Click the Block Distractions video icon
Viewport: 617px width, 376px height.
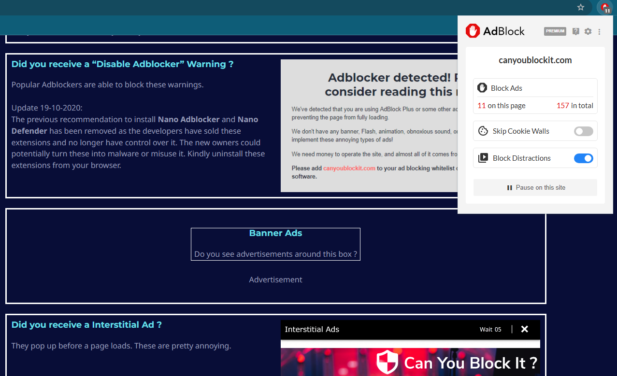tap(482, 158)
